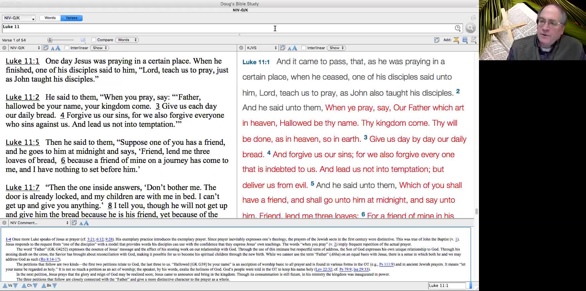
Task: Close the KJVS pane
Action: tap(241, 48)
